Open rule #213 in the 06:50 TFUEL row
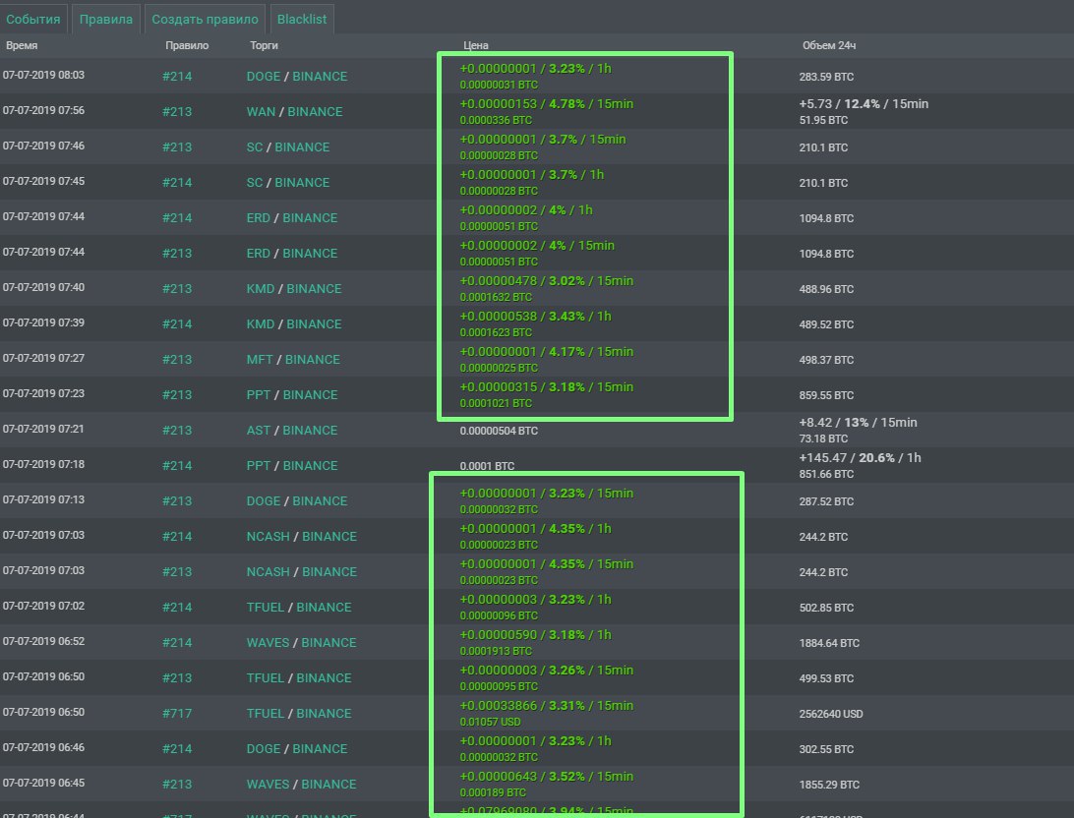This screenshot has height=818, width=1074. point(177,678)
